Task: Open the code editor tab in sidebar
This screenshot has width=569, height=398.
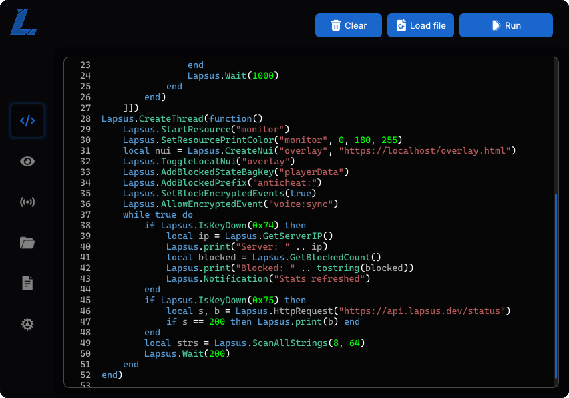Action: click(27, 121)
